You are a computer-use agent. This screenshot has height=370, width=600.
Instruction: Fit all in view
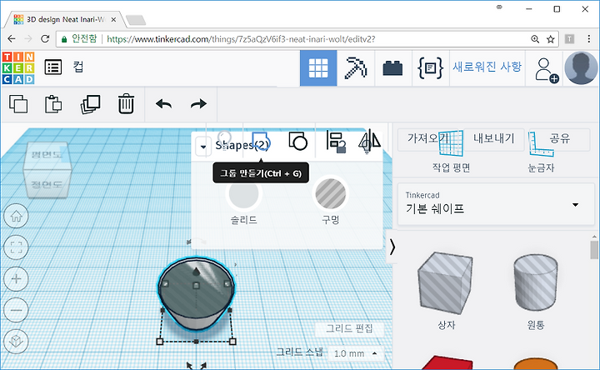pos(16,247)
